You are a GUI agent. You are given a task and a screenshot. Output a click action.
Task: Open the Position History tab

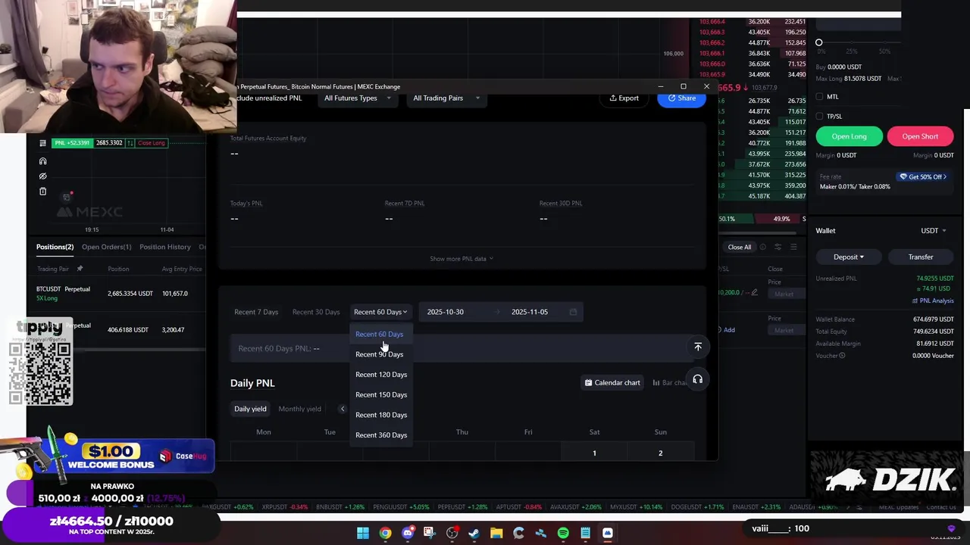[x=165, y=247]
